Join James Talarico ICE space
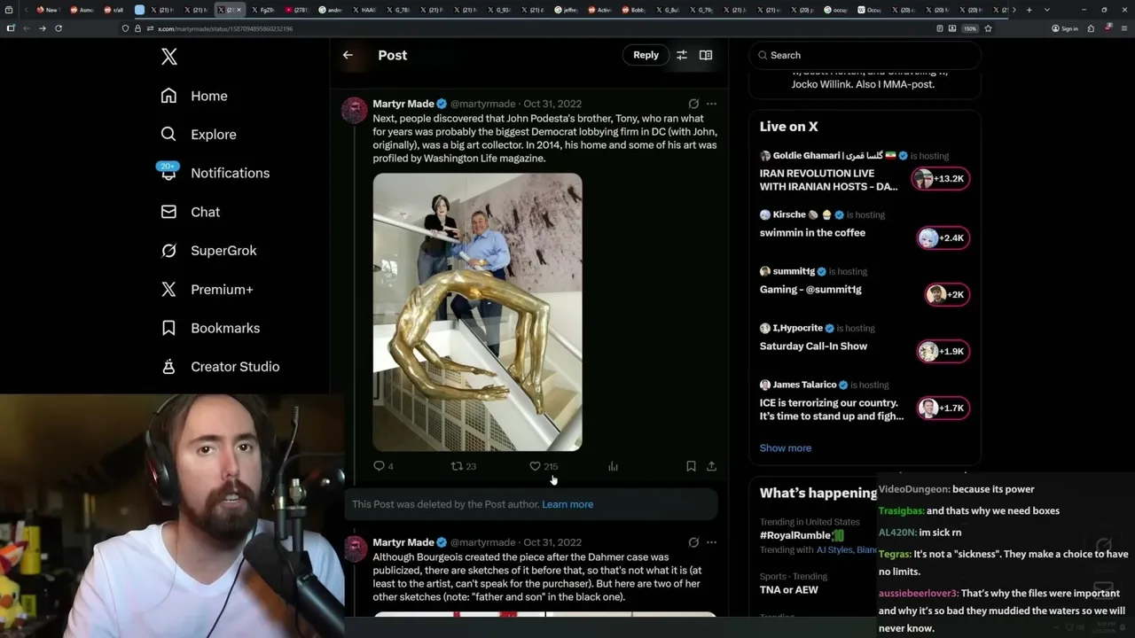 pos(832,409)
